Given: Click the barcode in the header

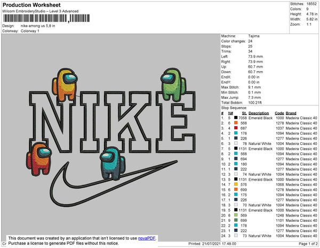Looking at the screenshot, I should [46, 18].
